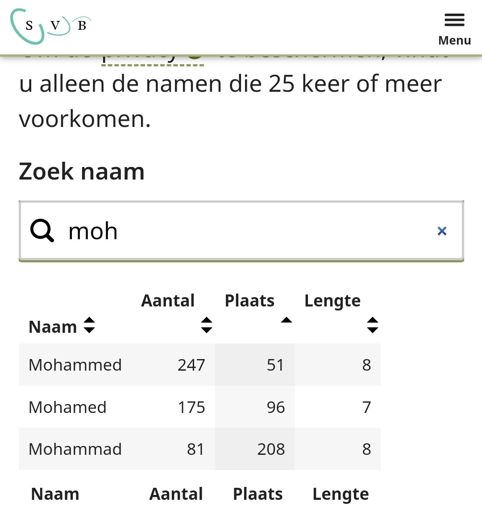The image size is (482, 527).
Task: Open the hamburger Menu icon
Action: [x=454, y=20]
